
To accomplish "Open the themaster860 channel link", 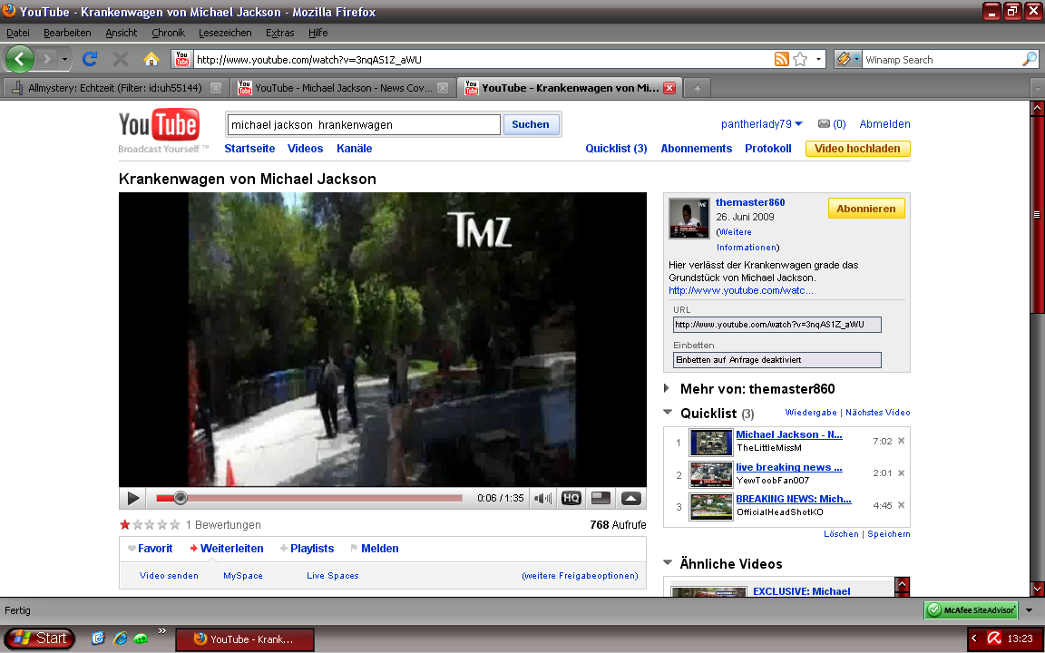I will tap(750, 202).
